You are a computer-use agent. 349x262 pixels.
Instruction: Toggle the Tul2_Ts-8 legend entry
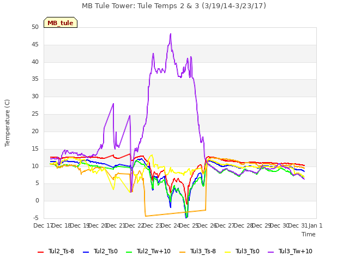coord(56,251)
